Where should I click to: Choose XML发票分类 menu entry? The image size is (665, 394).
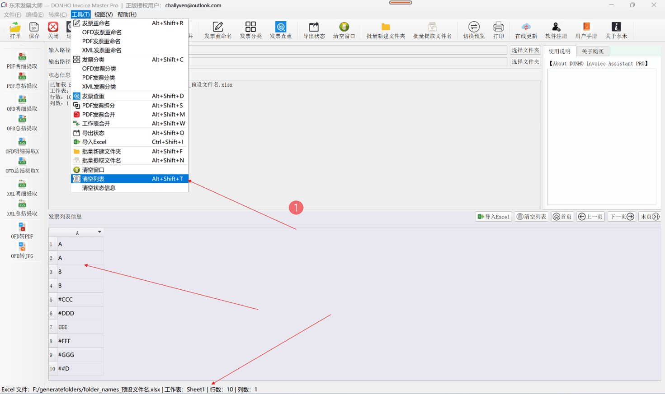click(x=130, y=87)
